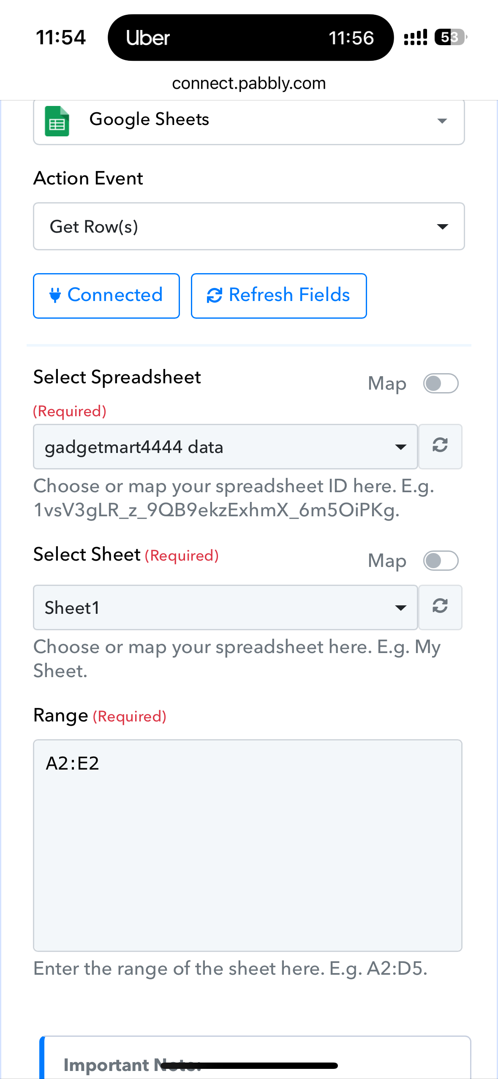Screen dimensions: 498x1079
Task: Tap the battery indicator in the status bar
Action: coord(451,37)
